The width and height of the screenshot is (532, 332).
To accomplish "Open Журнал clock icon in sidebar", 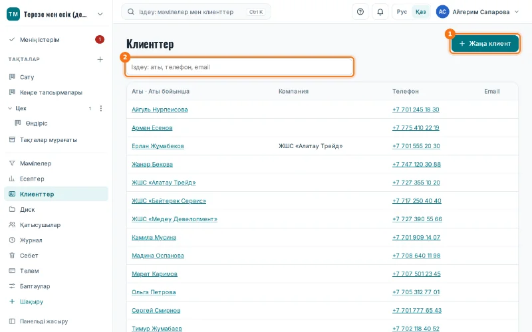I will click(x=12, y=240).
